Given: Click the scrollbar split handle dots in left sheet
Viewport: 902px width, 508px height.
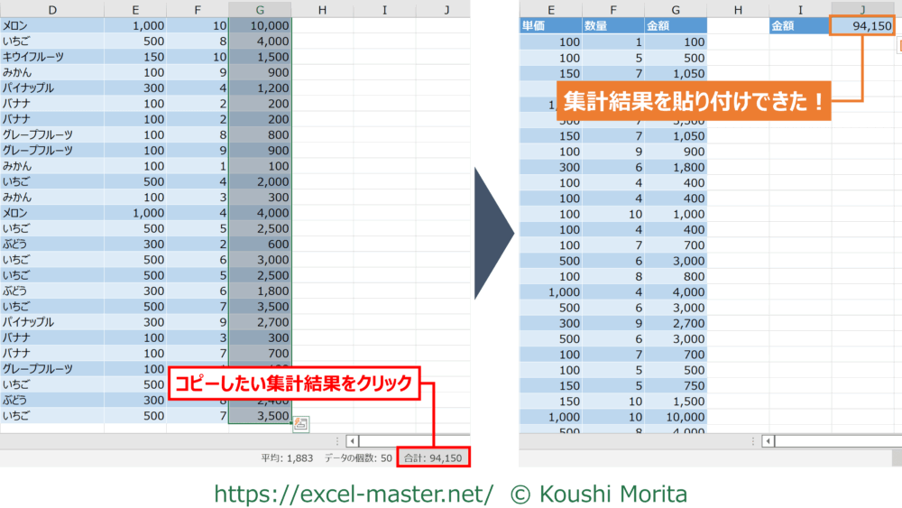Looking at the screenshot, I should pyautogui.click(x=337, y=441).
